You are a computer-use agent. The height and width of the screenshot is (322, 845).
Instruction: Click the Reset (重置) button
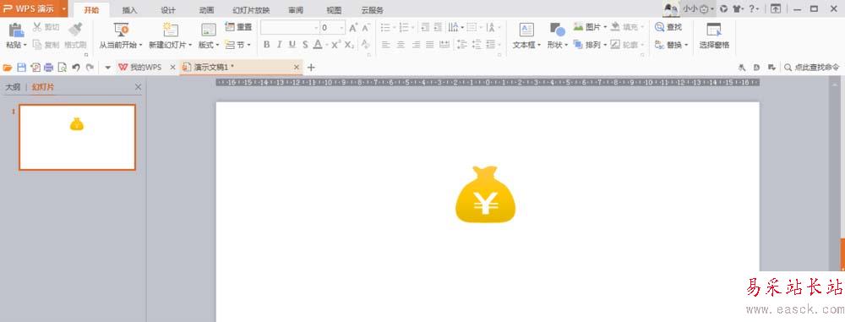pyautogui.click(x=238, y=27)
